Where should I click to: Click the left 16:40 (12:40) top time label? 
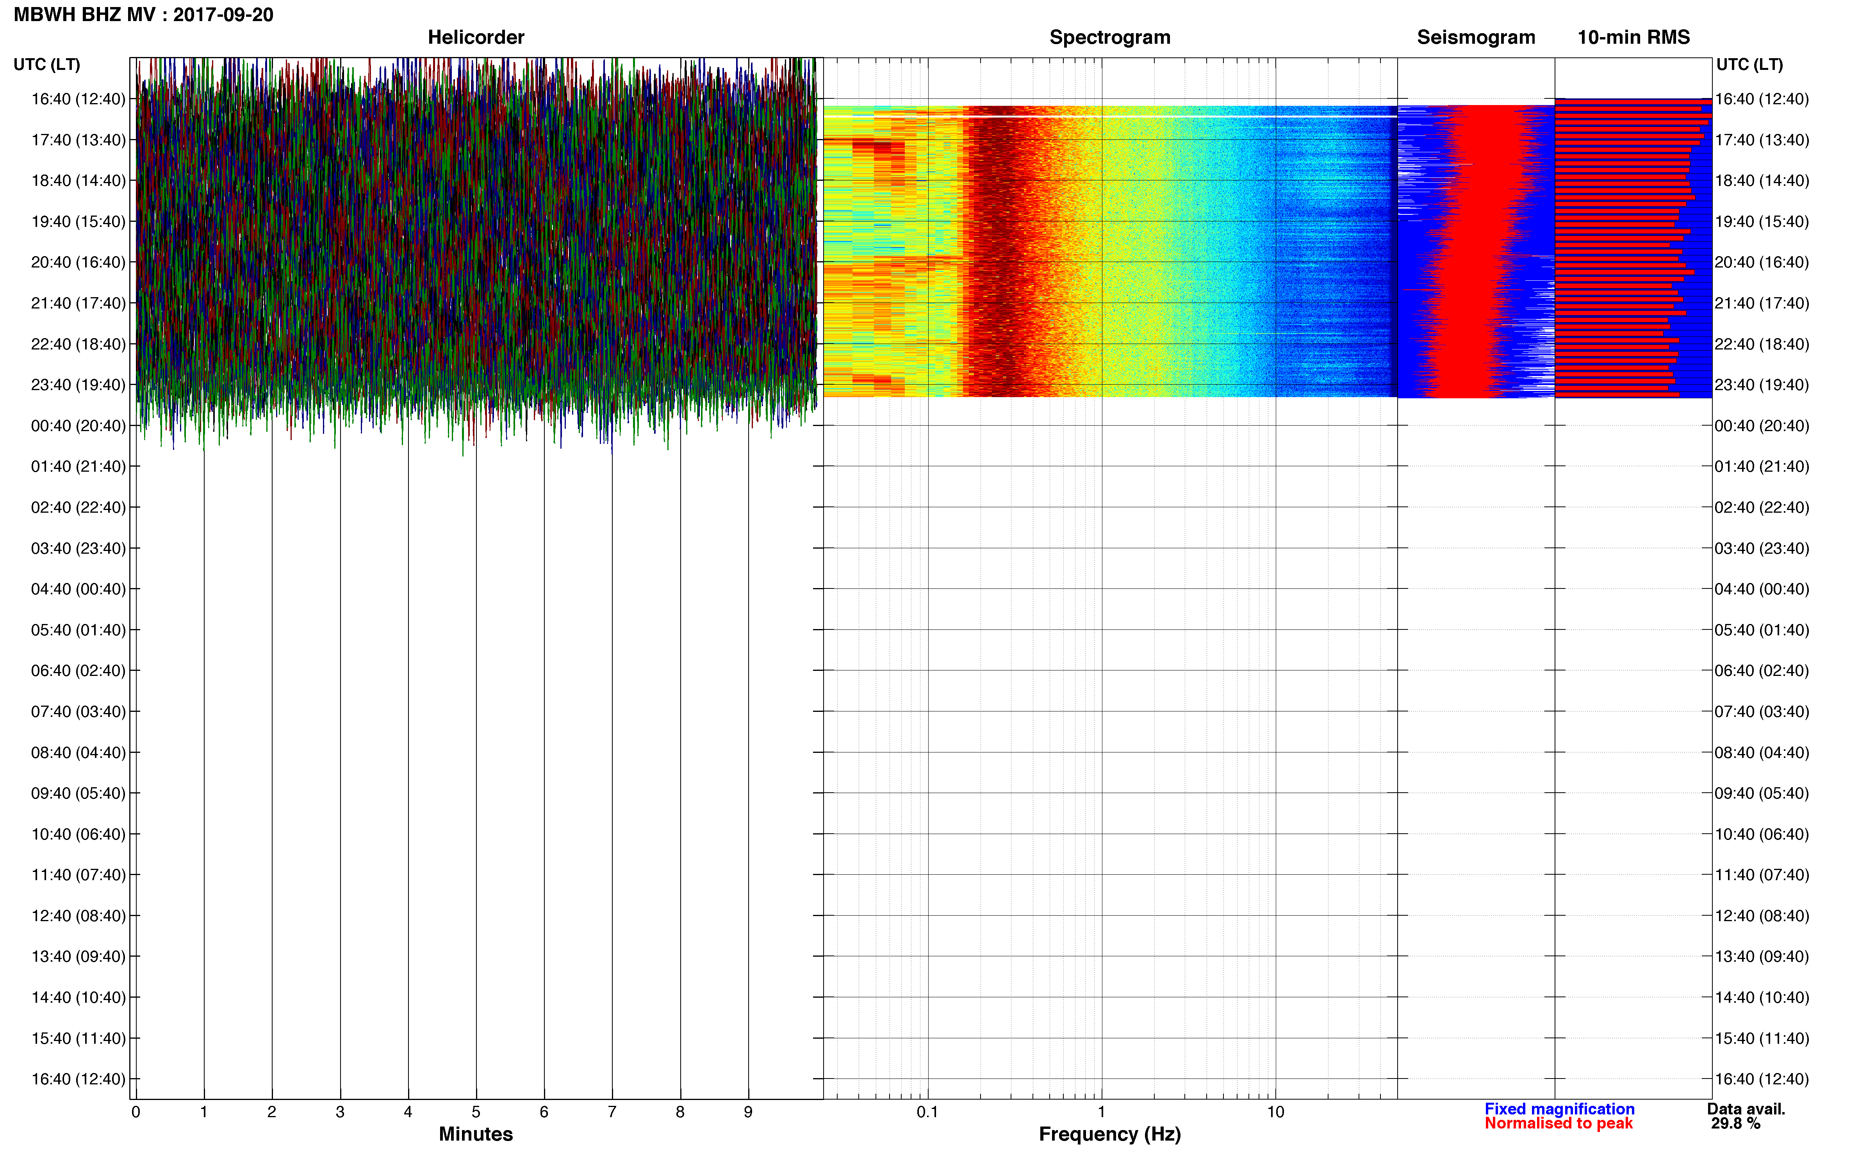78,99
